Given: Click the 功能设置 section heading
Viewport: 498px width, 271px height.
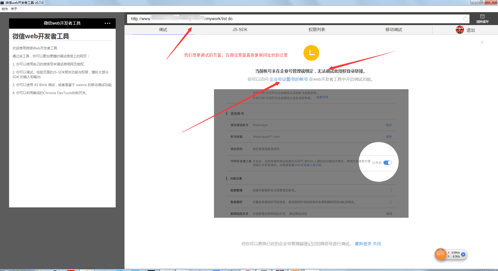Looking at the screenshot, I should tap(236, 179).
